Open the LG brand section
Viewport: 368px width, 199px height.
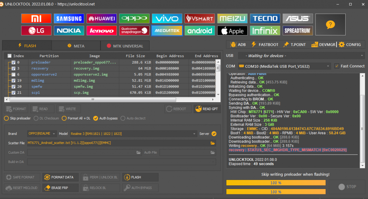coord(36,31)
